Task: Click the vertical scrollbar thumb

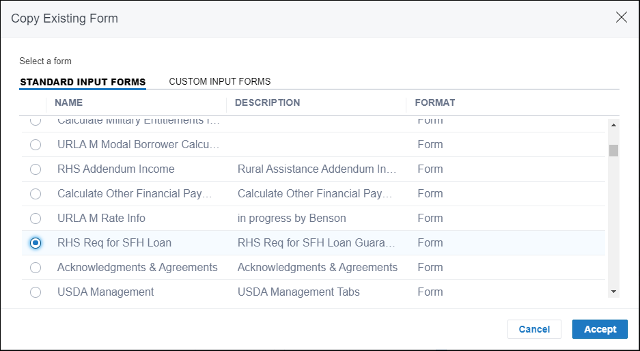Action: 613,150
